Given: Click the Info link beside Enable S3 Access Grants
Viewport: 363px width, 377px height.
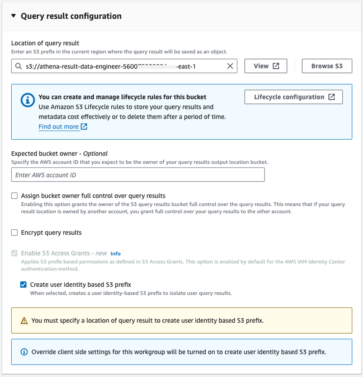Looking at the screenshot, I should click(115, 253).
